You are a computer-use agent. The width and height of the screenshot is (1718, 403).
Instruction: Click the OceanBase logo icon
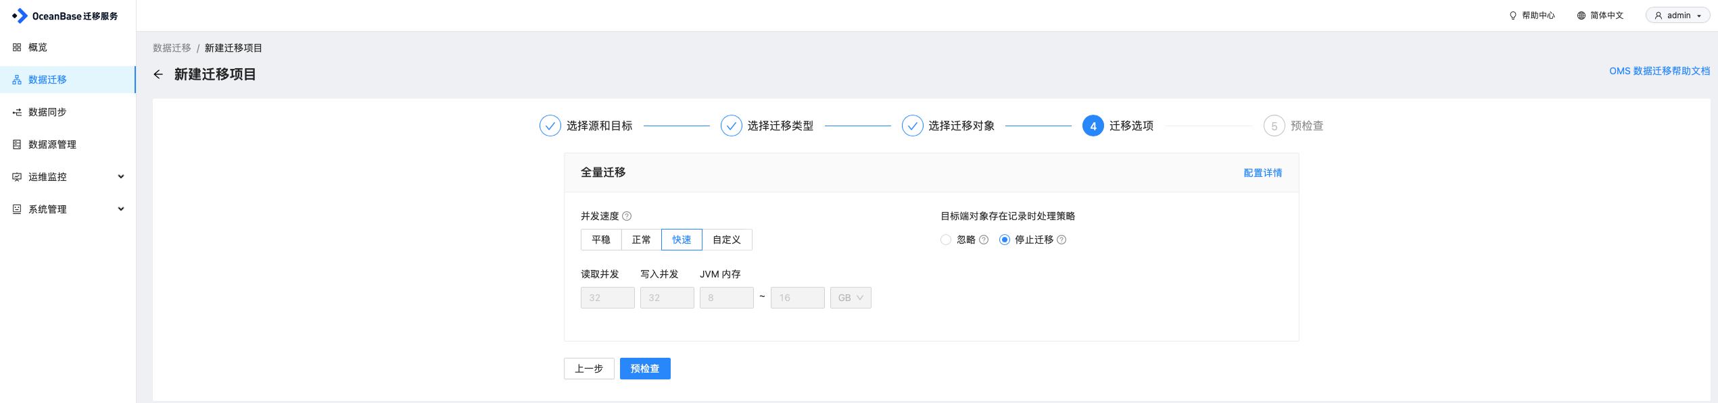coord(20,16)
